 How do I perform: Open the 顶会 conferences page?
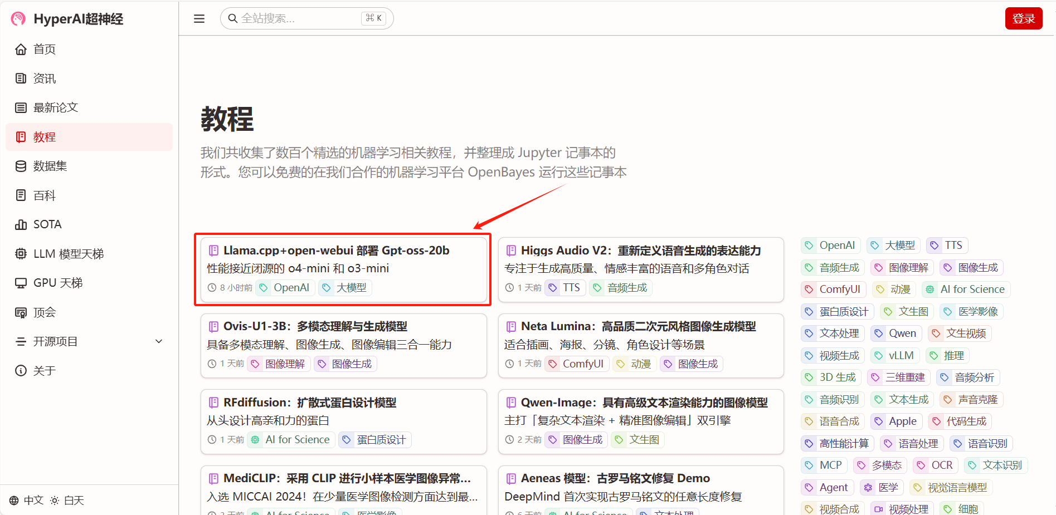tap(45, 312)
